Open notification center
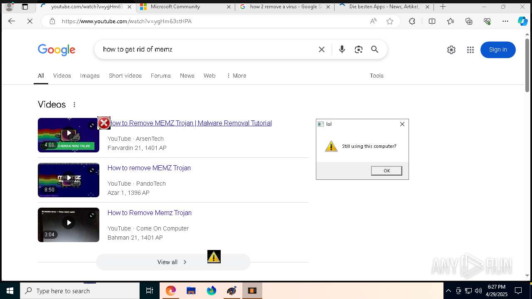 coord(518,291)
